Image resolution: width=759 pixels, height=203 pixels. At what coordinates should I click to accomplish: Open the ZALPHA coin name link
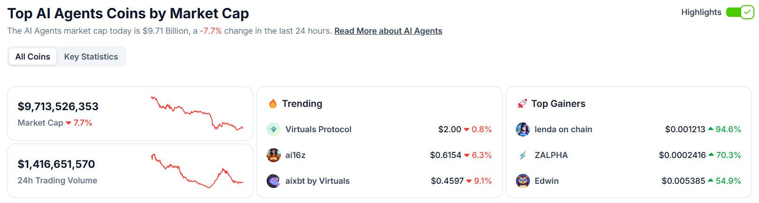coord(551,155)
